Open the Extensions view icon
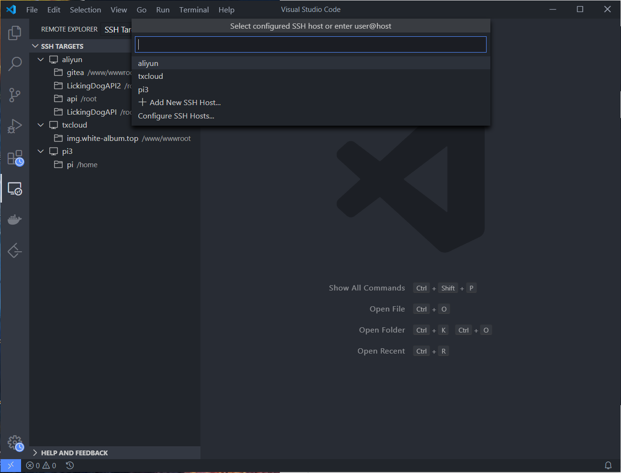The width and height of the screenshot is (621, 473). tap(15, 158)
